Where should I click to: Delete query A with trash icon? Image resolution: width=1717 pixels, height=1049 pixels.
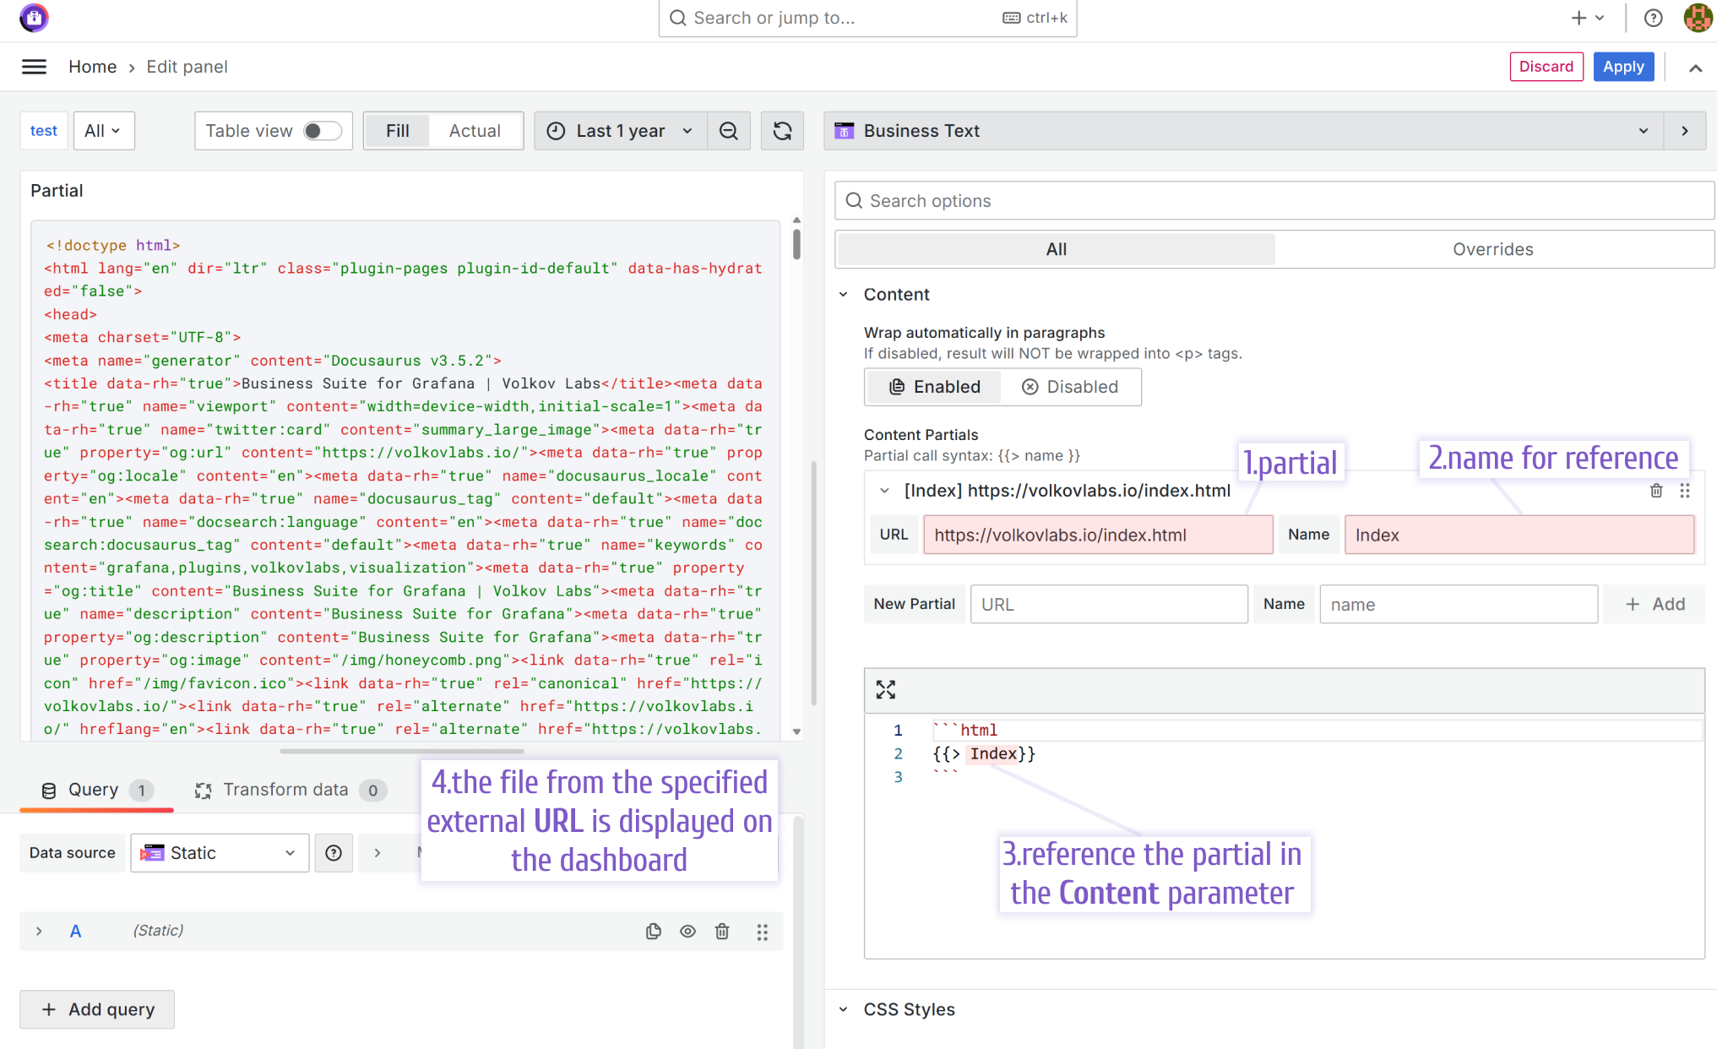tap(722, 931)
